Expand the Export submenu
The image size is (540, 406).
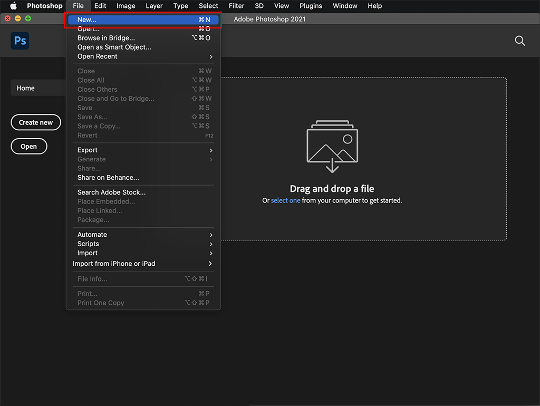point(143,150)
